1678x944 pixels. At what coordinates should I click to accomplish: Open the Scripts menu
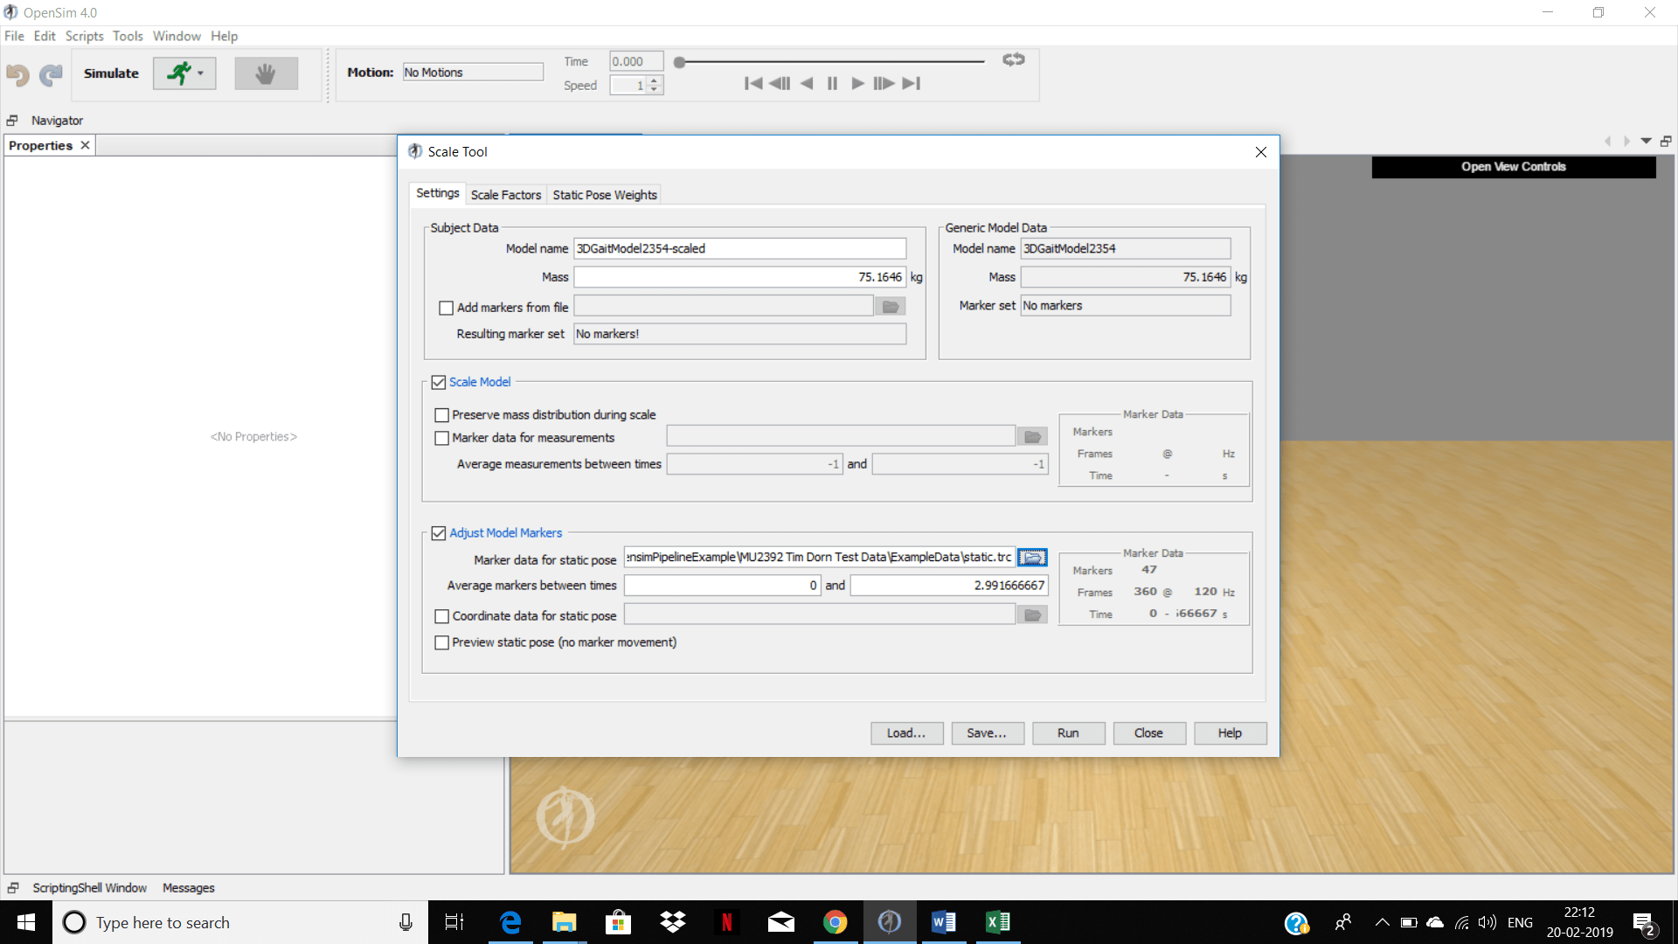pyautogui.click(x=84, y=36)
